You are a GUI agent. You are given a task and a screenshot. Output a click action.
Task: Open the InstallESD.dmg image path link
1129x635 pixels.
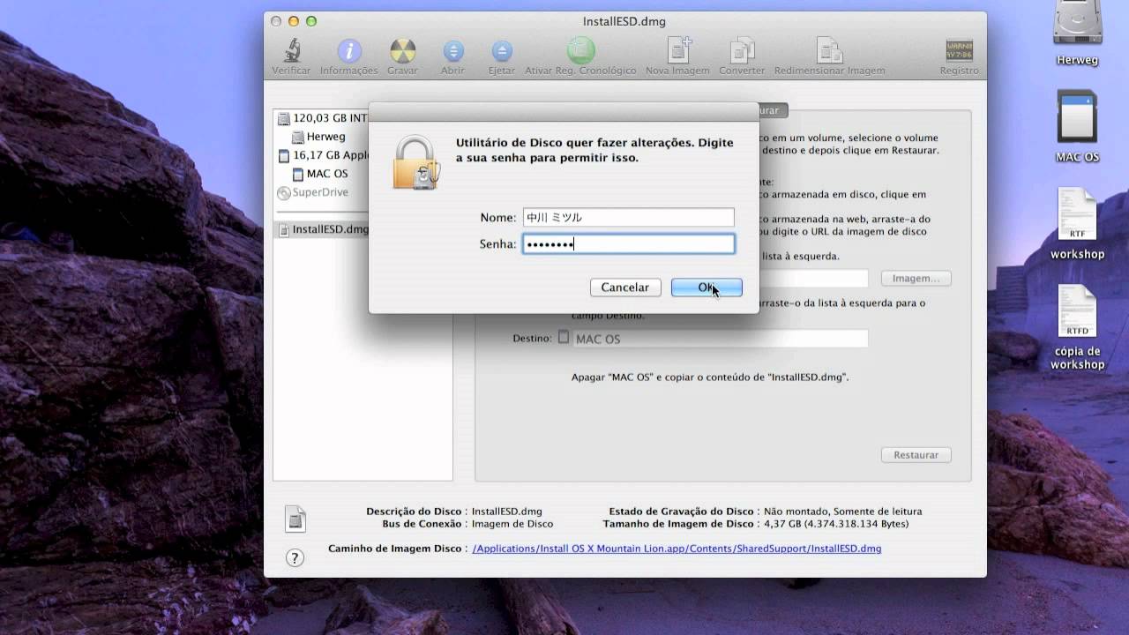(x=677, y=549)
